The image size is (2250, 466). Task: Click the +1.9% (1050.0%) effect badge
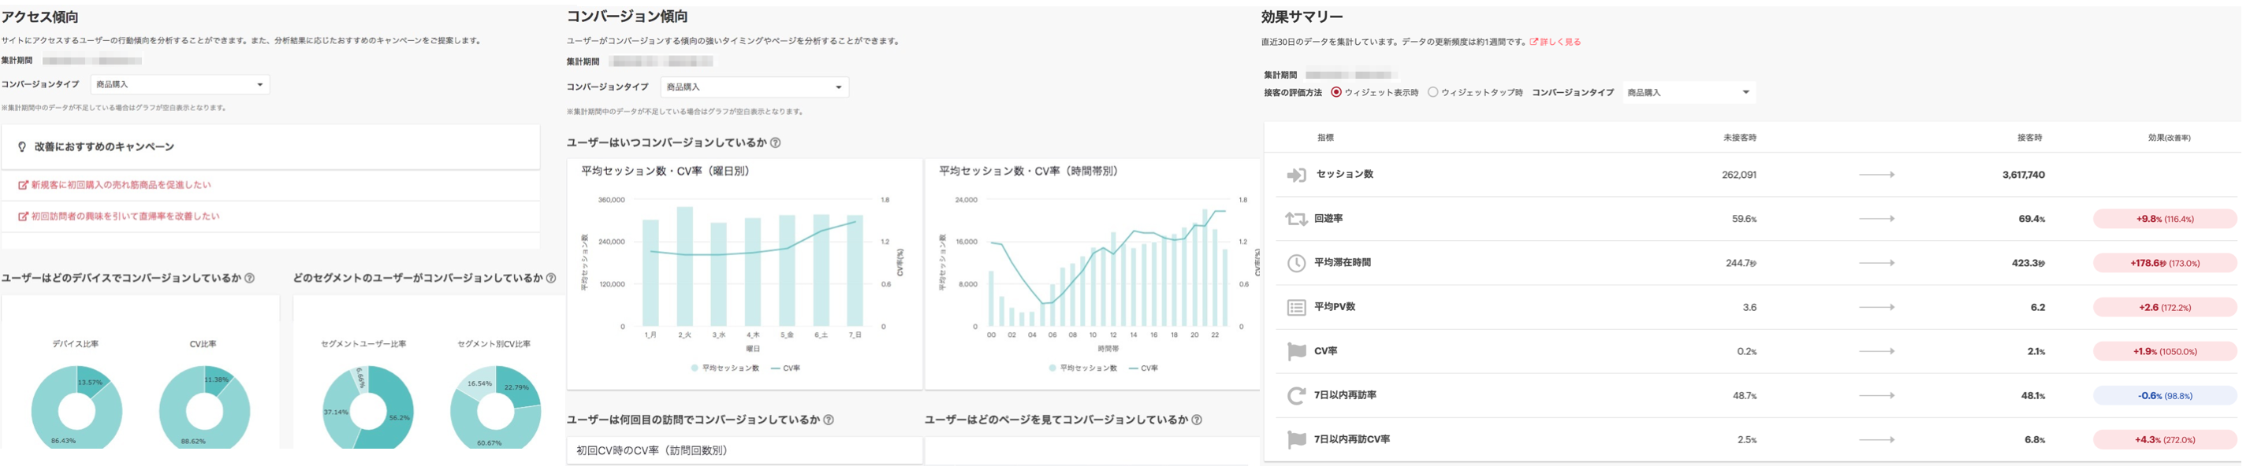click(x=2166, y=352)
